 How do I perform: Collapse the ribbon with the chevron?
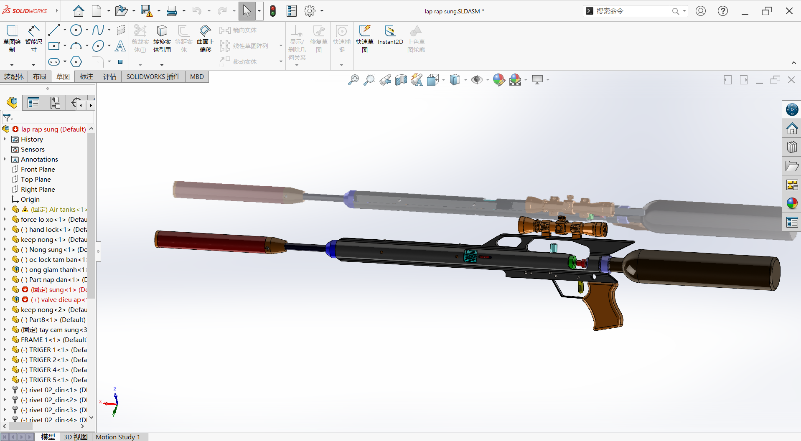coord(794,63)
